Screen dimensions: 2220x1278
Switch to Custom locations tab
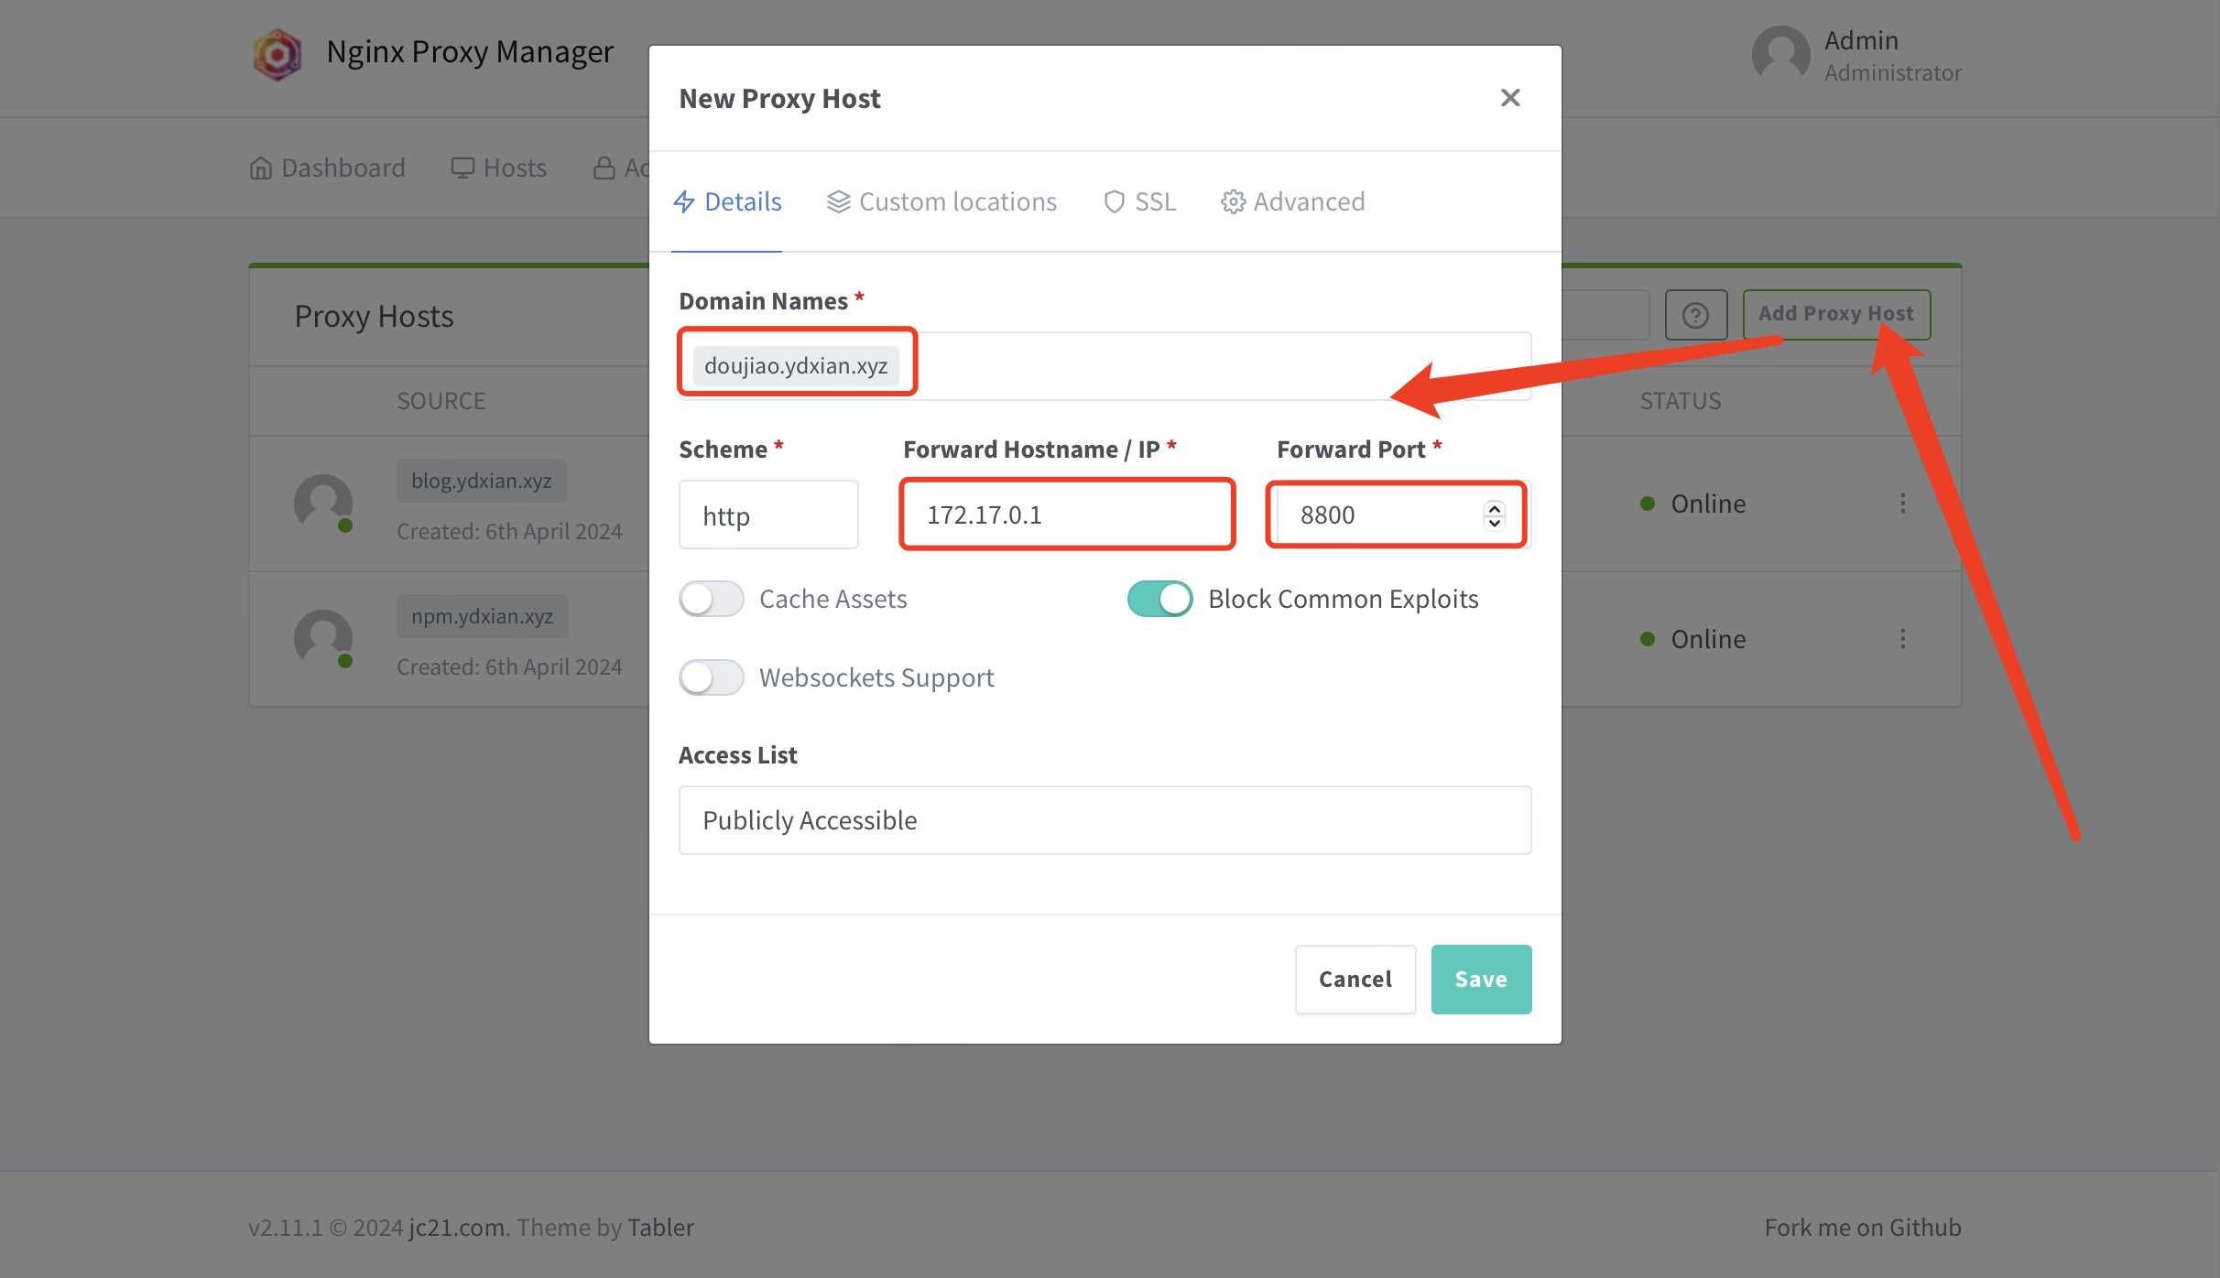pyautogui.click(x=941, y=201)
